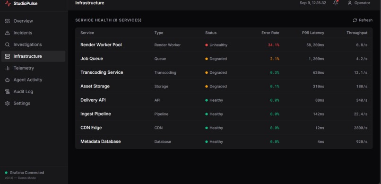Click the Overview grid icon in sidebar
381x184 pixels.
point(7,21)
